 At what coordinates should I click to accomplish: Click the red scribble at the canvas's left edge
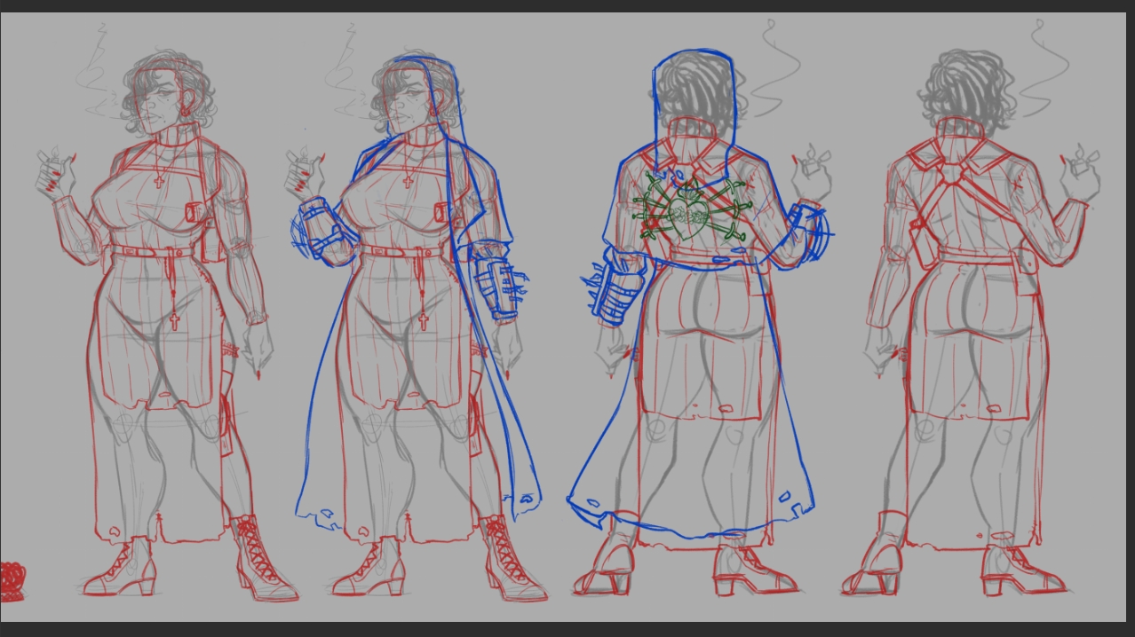click(x=12, y=578)
